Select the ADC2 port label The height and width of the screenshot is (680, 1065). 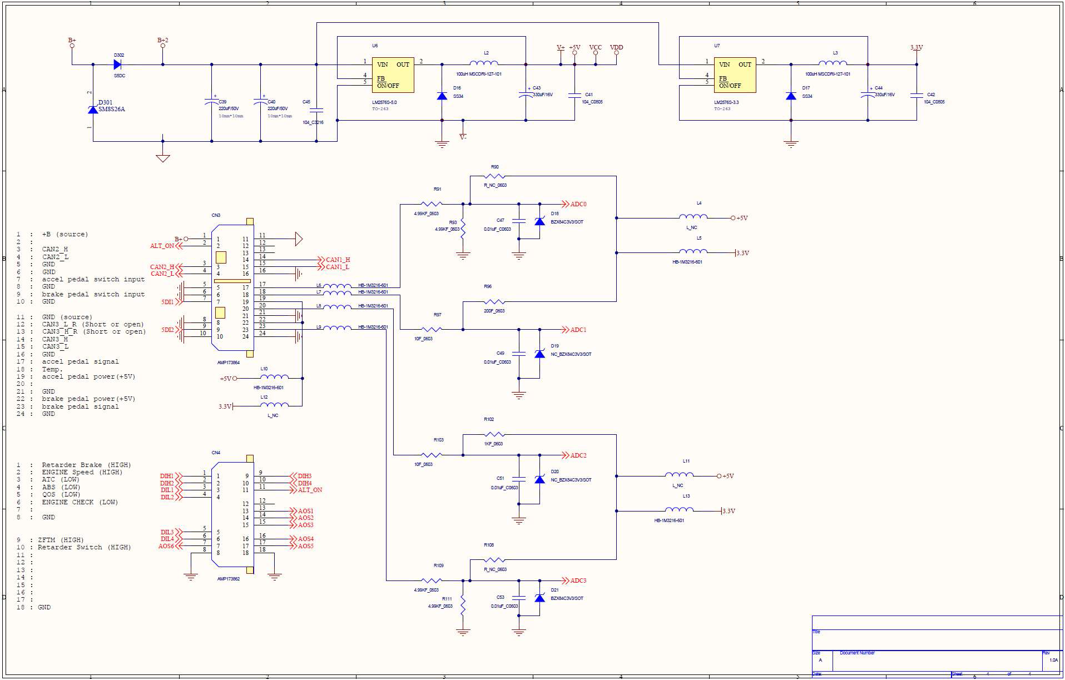coord(574,455)
